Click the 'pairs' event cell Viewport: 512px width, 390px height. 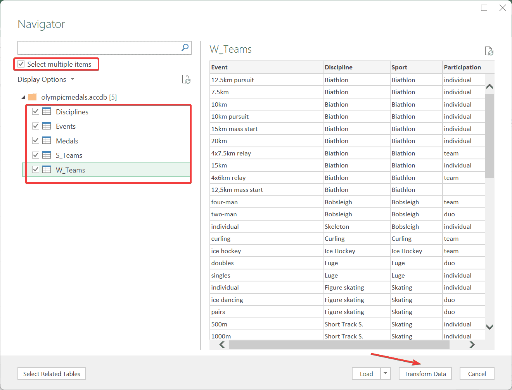pyautogui.click(x=266, y=312)
